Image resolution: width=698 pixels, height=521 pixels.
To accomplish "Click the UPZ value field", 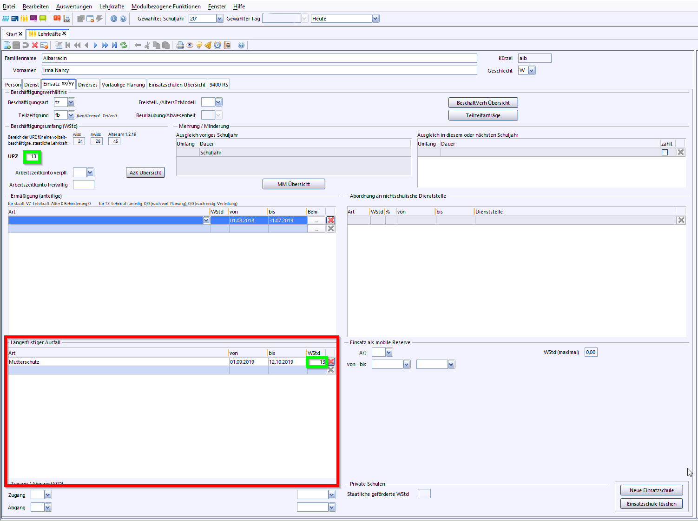I will click(x=32, y=157).
